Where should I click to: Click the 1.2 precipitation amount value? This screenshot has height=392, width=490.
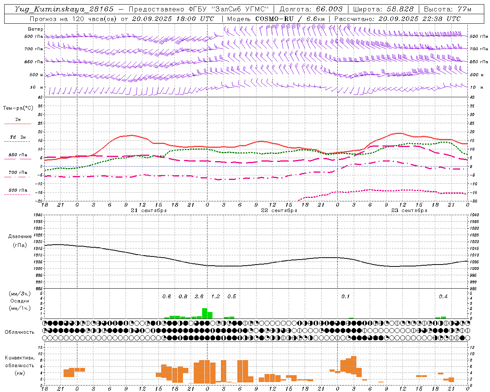(216, 296)
